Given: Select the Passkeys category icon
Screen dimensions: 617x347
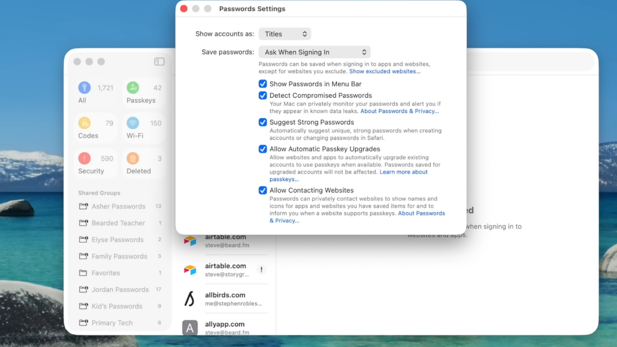Looking at the screenshot, I should click(x=133, y=88).
